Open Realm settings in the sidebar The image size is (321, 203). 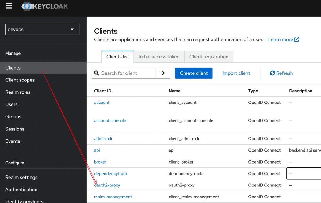click(x=21, y=177)
